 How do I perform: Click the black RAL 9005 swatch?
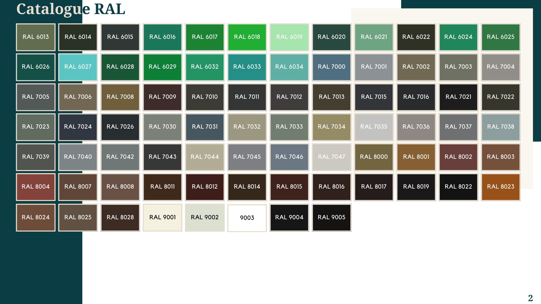tap(332, 218)
